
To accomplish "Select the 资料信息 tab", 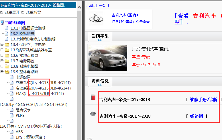I will coord(100,81).
